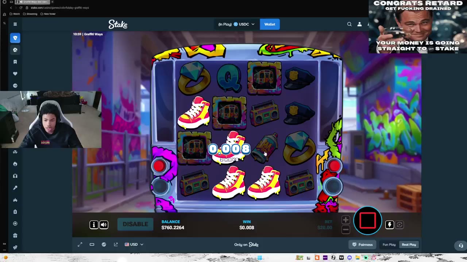This screenshot has height=262, width=467.
Task: Expand the USDC balance currency dropdown
Action: coord(236,24)
